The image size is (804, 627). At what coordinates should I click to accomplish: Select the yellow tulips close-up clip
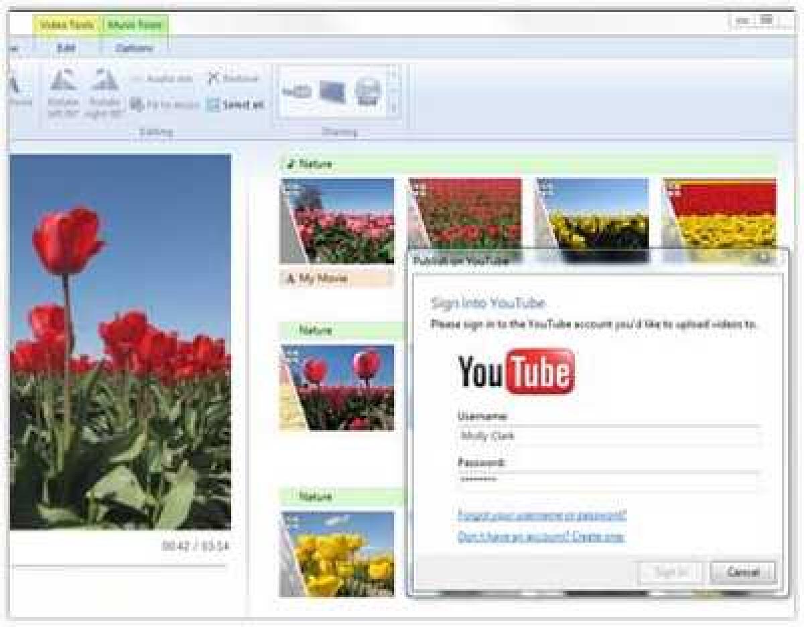(x=337, y=554)
